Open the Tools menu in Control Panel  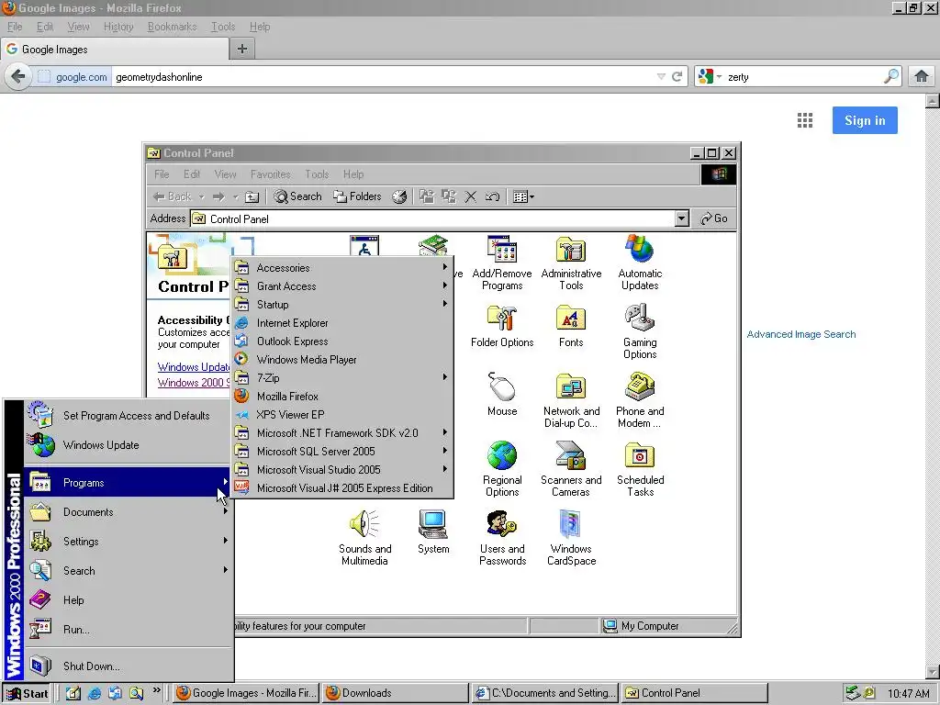tap(317, 174)
